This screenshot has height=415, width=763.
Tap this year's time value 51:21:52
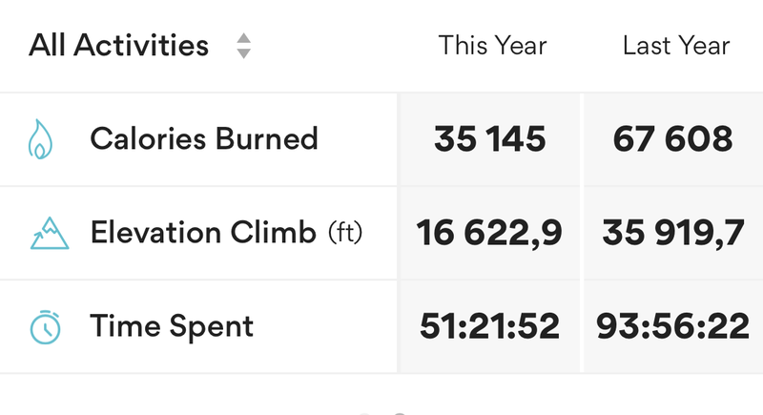tap(489, 326)
